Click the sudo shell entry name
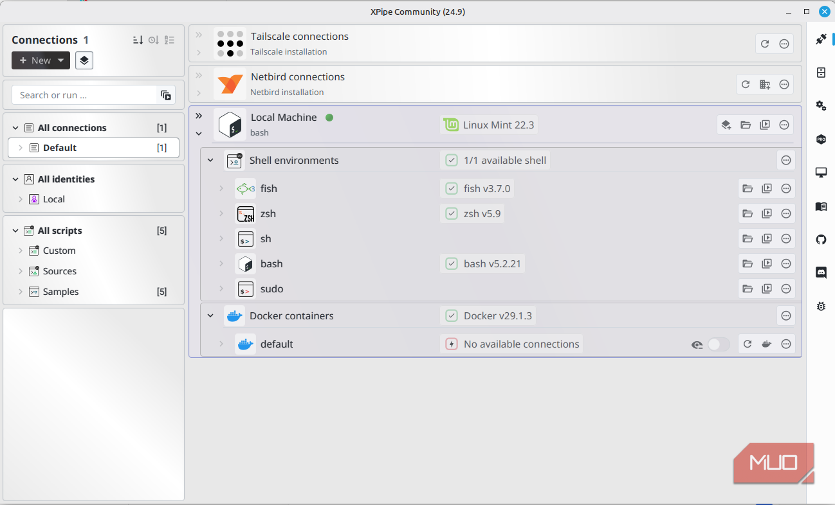Screen dimensions: 835x505 [272, 289]
